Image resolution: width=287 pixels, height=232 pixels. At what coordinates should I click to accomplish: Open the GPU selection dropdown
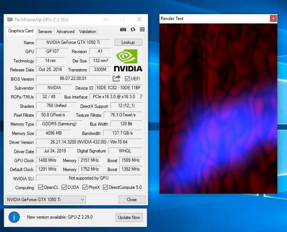(46, 199)
